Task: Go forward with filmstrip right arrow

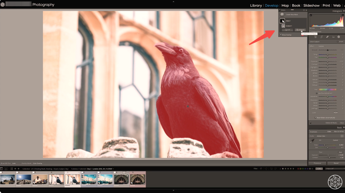Action: click(18, 169)
